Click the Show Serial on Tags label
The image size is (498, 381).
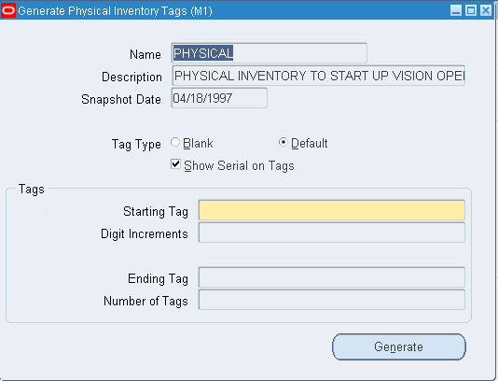(x=239, y=165)
